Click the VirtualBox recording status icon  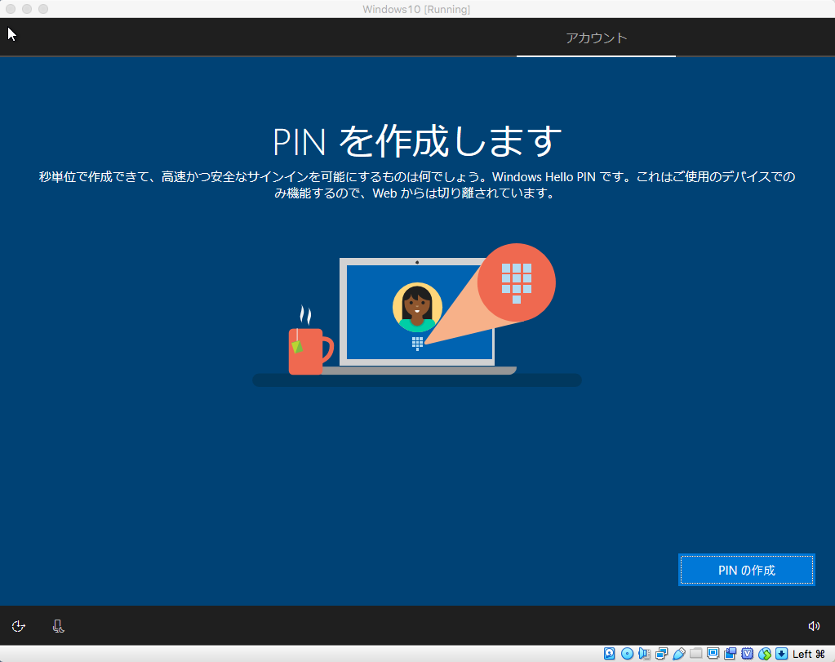point(730,654)
